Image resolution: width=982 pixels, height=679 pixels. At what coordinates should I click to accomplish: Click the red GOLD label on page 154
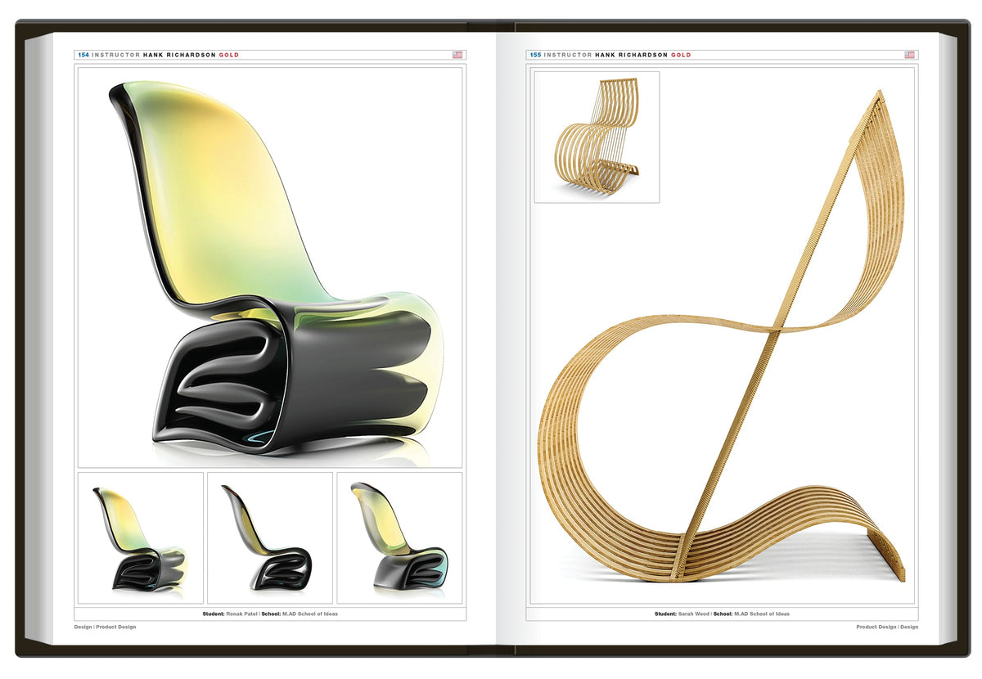[x=229, y=55]
